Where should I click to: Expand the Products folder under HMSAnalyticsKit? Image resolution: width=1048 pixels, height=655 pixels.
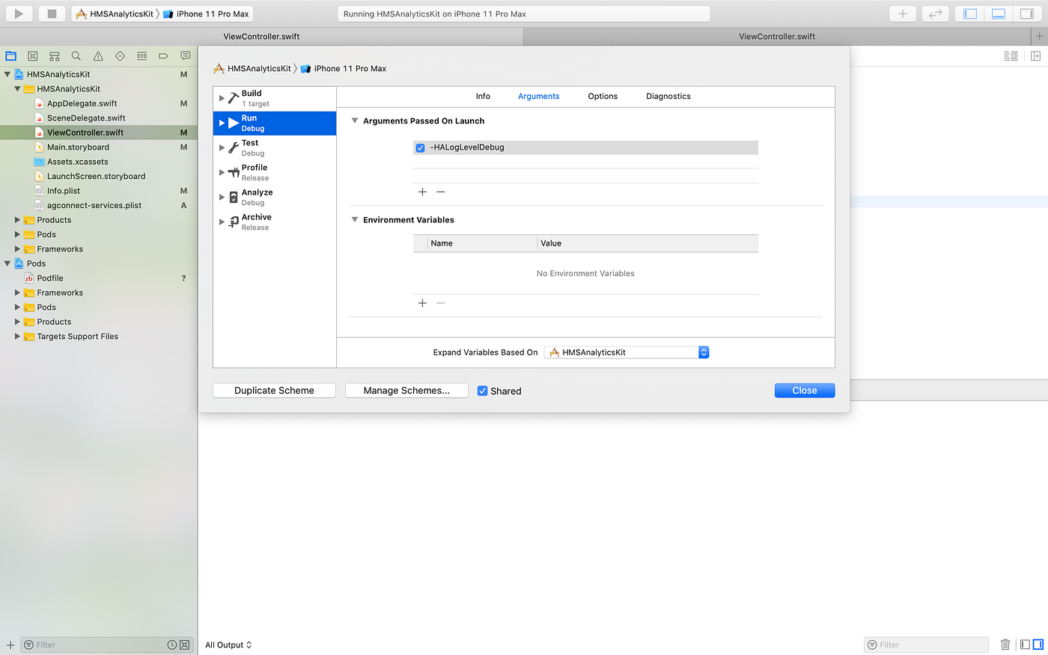17,220
